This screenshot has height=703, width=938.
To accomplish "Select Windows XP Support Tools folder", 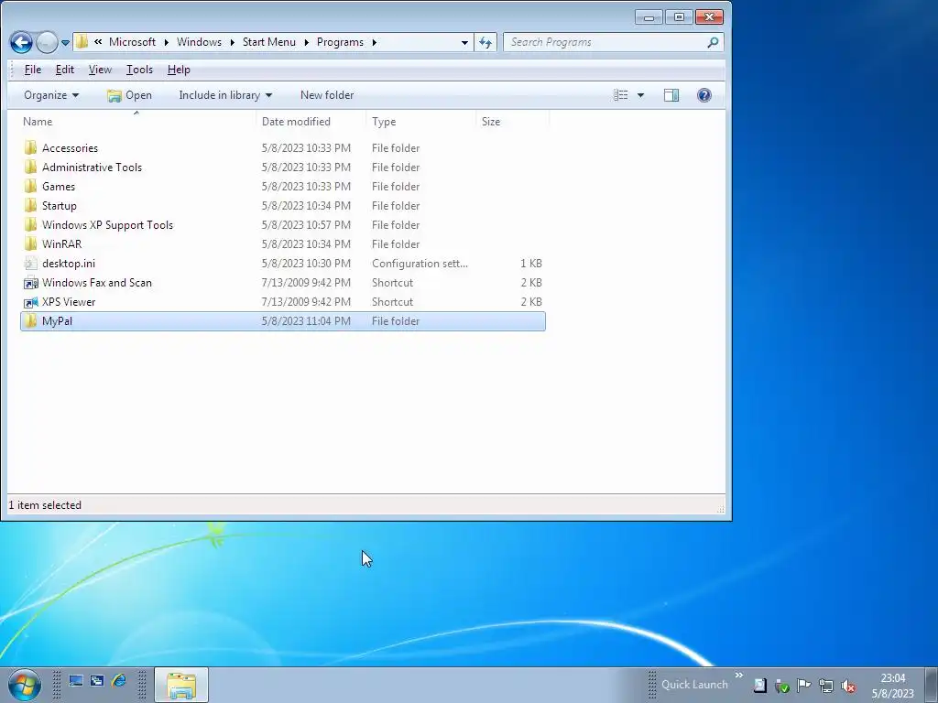I will pyautogui.click(x=283, y=225).
